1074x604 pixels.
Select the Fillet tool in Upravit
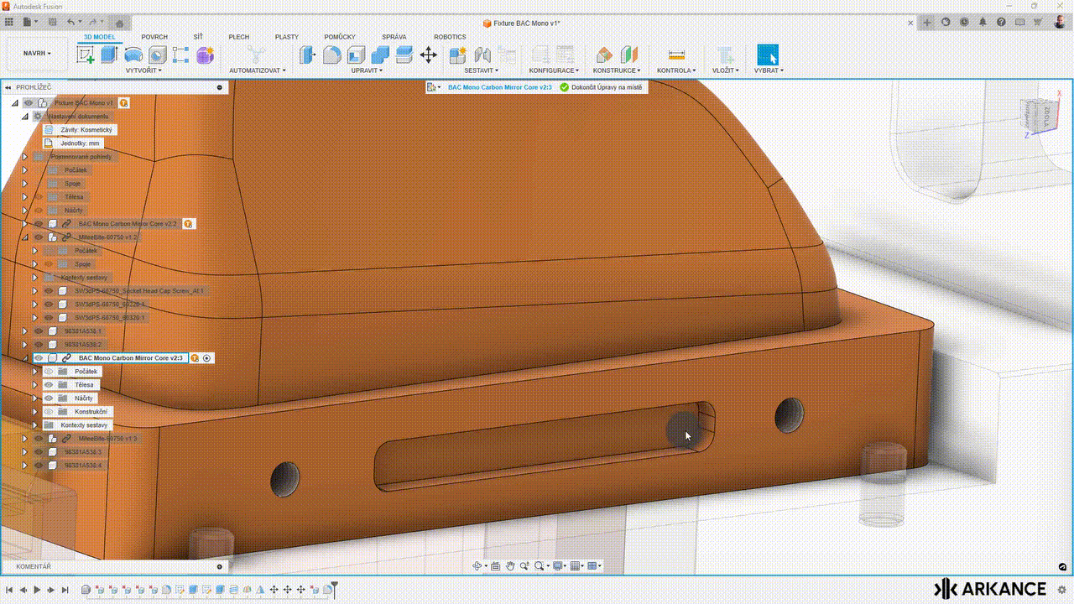332,55
